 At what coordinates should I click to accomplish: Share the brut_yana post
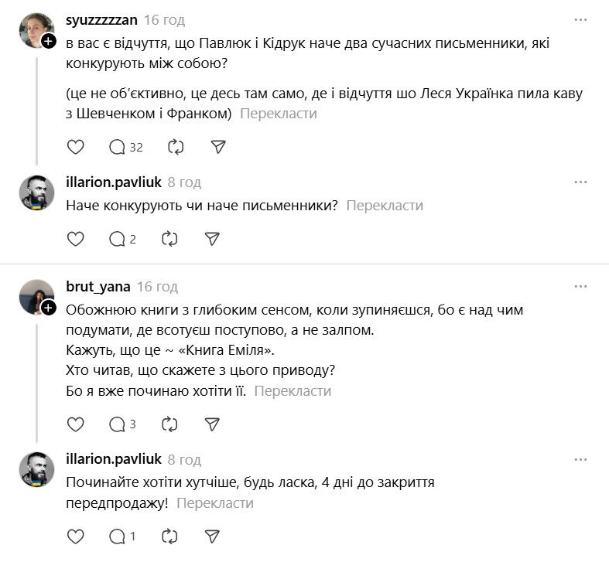point(212,424)
